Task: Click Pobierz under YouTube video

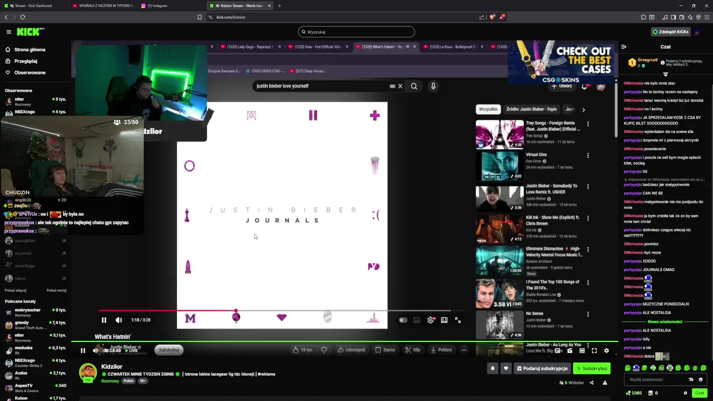Action: tap(442, 350)
